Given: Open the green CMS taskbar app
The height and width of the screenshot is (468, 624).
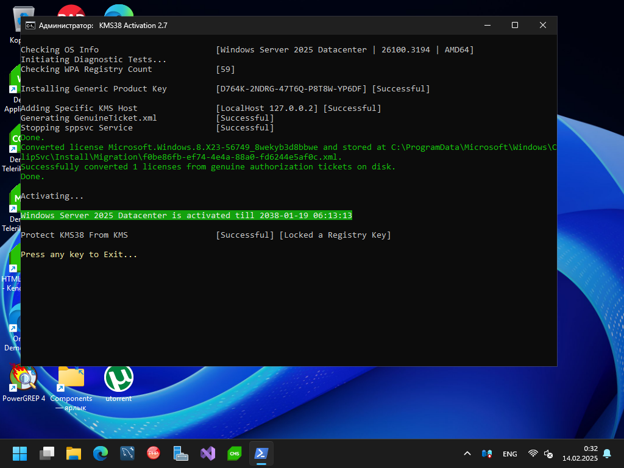Looking at the screenshot, I should [235, 453].
